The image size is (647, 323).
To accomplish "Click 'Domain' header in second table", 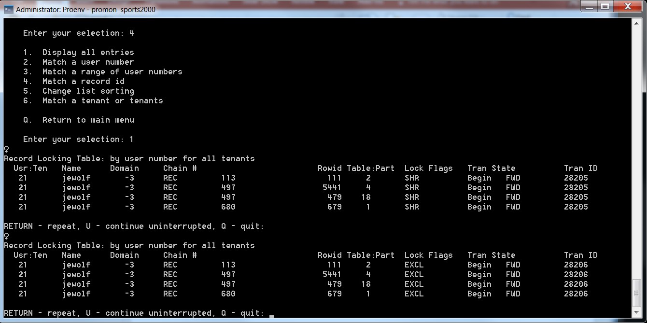I will pyautogui.click(x=125, y=255).
